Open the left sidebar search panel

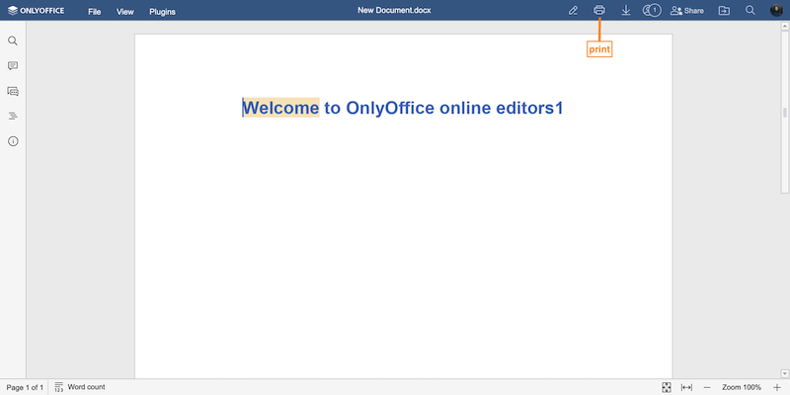[x=13, y=41]
